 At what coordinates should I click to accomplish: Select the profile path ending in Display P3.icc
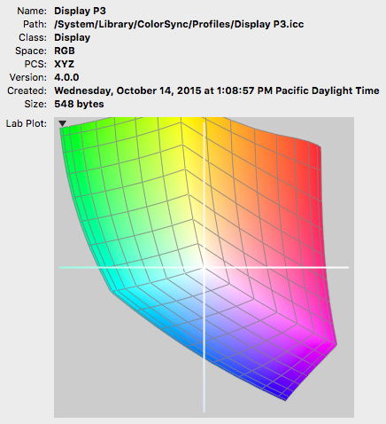pos(179,24)
